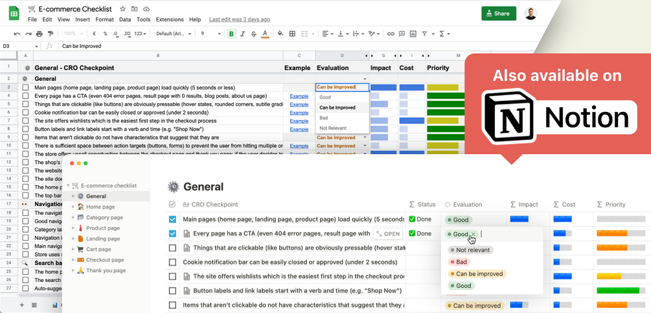Open Example link in Sheets row 4
The height and width of the screenshot is (313, 651).
[x=299, y=97]
